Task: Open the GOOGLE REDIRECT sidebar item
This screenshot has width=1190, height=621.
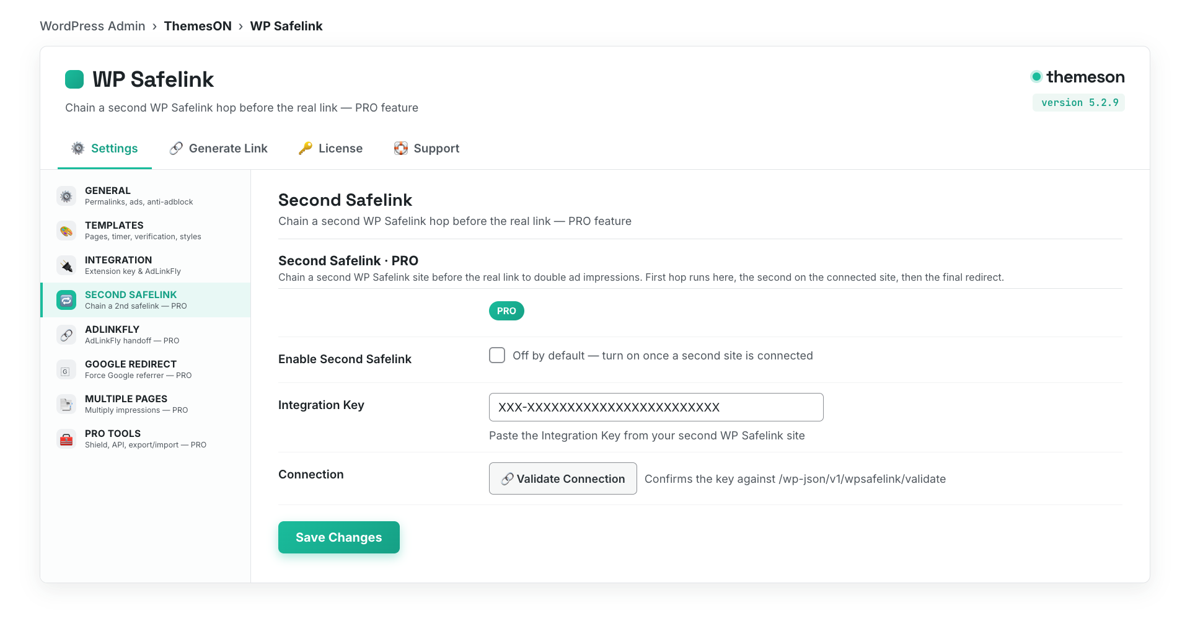Action: tap(146, 369)
